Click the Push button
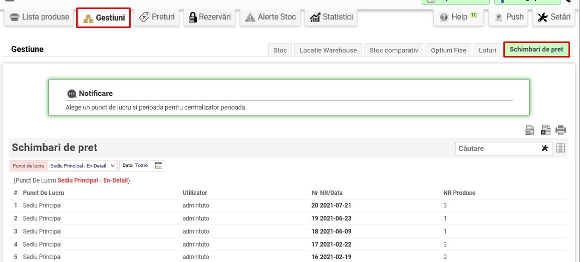This screenshot has width=580, height=262. click(x=509, y=17)
